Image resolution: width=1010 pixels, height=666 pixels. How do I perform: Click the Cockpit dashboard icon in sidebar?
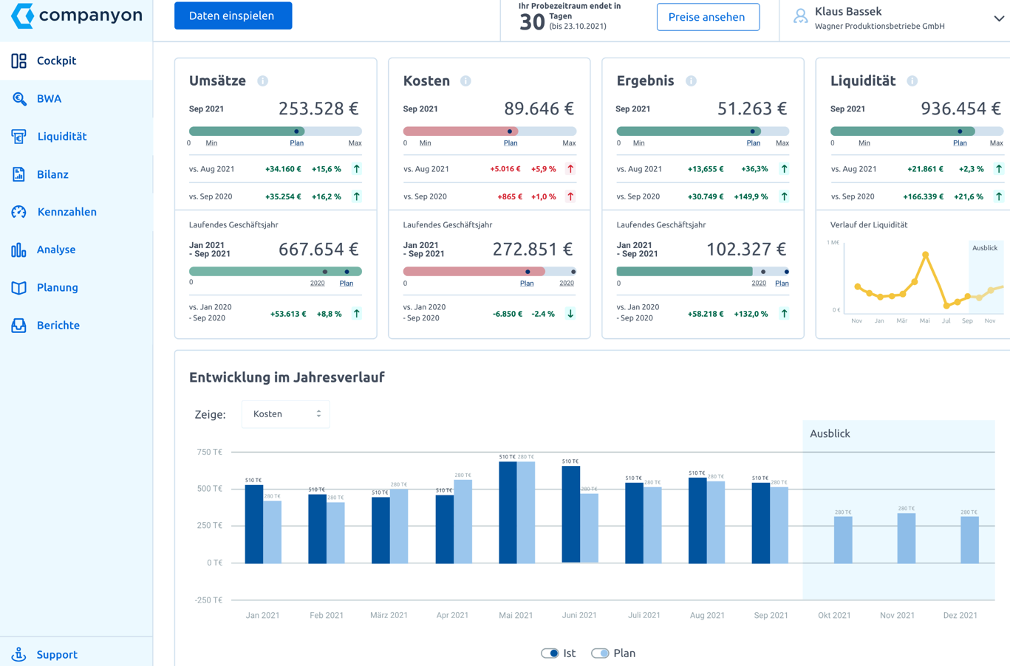[19, 61]
